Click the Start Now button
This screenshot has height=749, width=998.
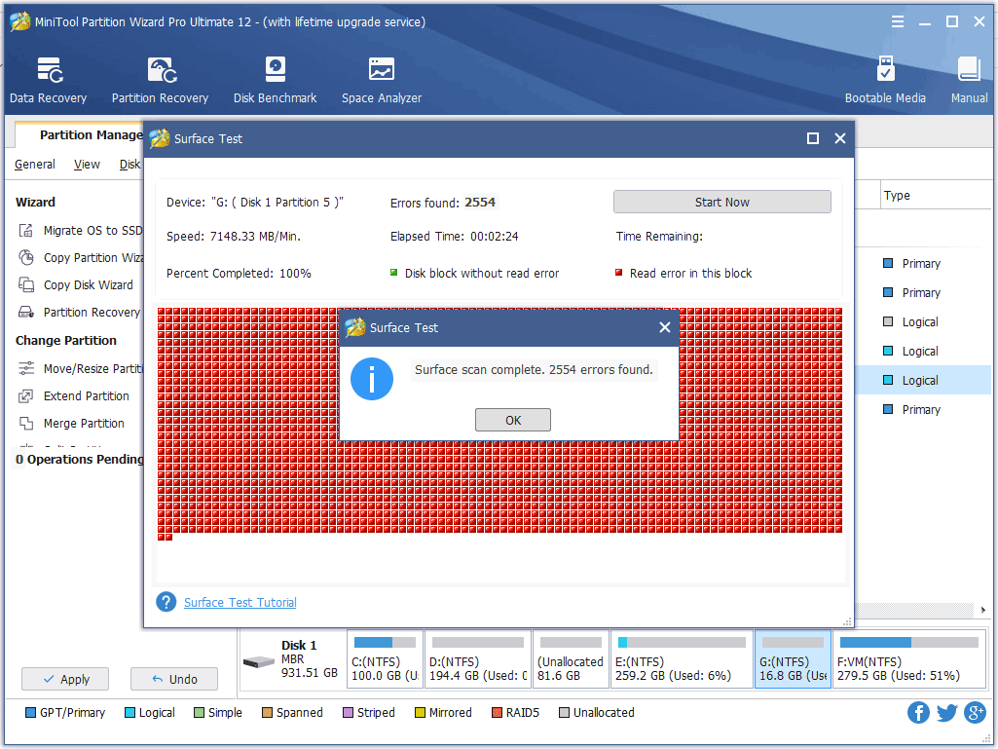coord(721,202)
